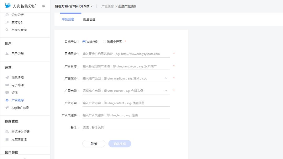Open 用户分群 in the sidebar
Viewport: 283px width, 159px height.
18,54
